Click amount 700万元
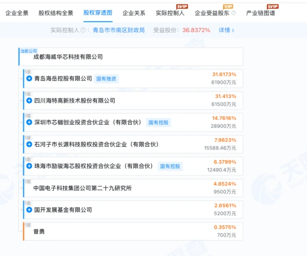 coord(227,235)
